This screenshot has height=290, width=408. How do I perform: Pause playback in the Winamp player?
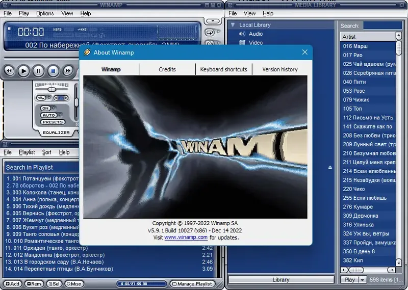[x=38, y=71]
